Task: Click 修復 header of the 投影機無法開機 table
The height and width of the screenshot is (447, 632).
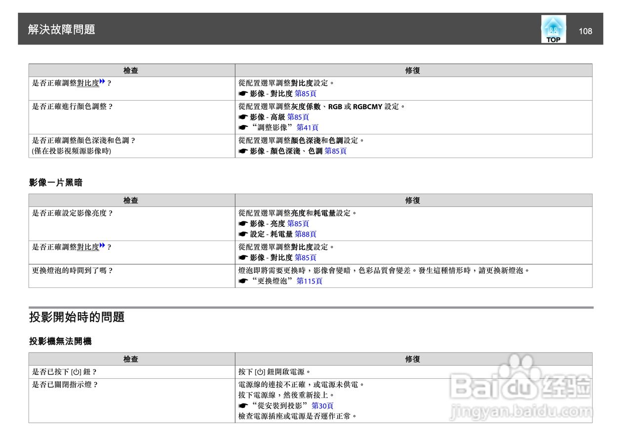Action: tap(413, 359)
